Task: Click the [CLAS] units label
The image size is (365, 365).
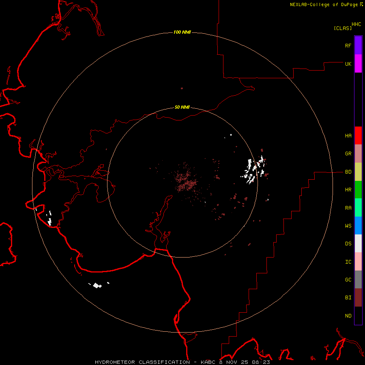Action: coord(343,28)
